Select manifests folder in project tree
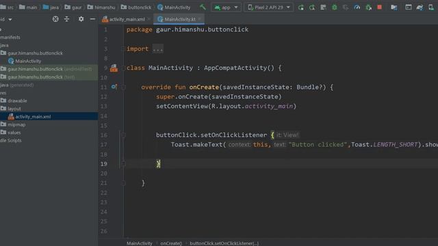The height and width of the screenshot is (246, 438). point(10,37)
